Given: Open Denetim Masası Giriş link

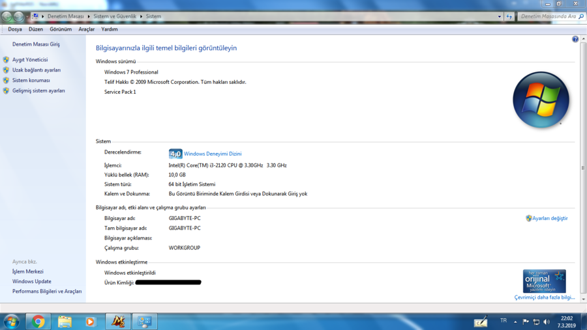Looking at the screenshot, I should coord(36,44).
